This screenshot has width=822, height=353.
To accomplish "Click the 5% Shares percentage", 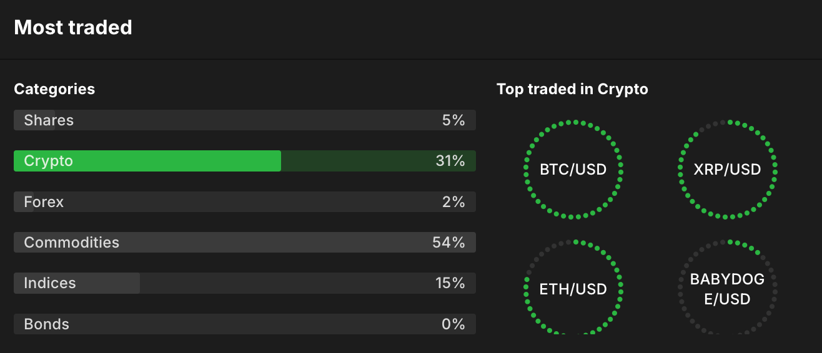I will [x=453, y=120].
